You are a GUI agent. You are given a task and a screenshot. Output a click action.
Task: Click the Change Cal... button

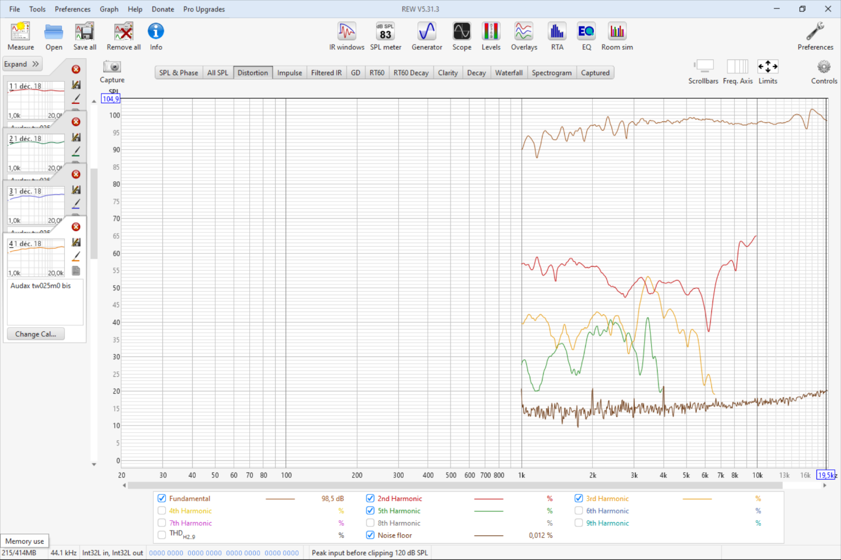tap(35, 334)
